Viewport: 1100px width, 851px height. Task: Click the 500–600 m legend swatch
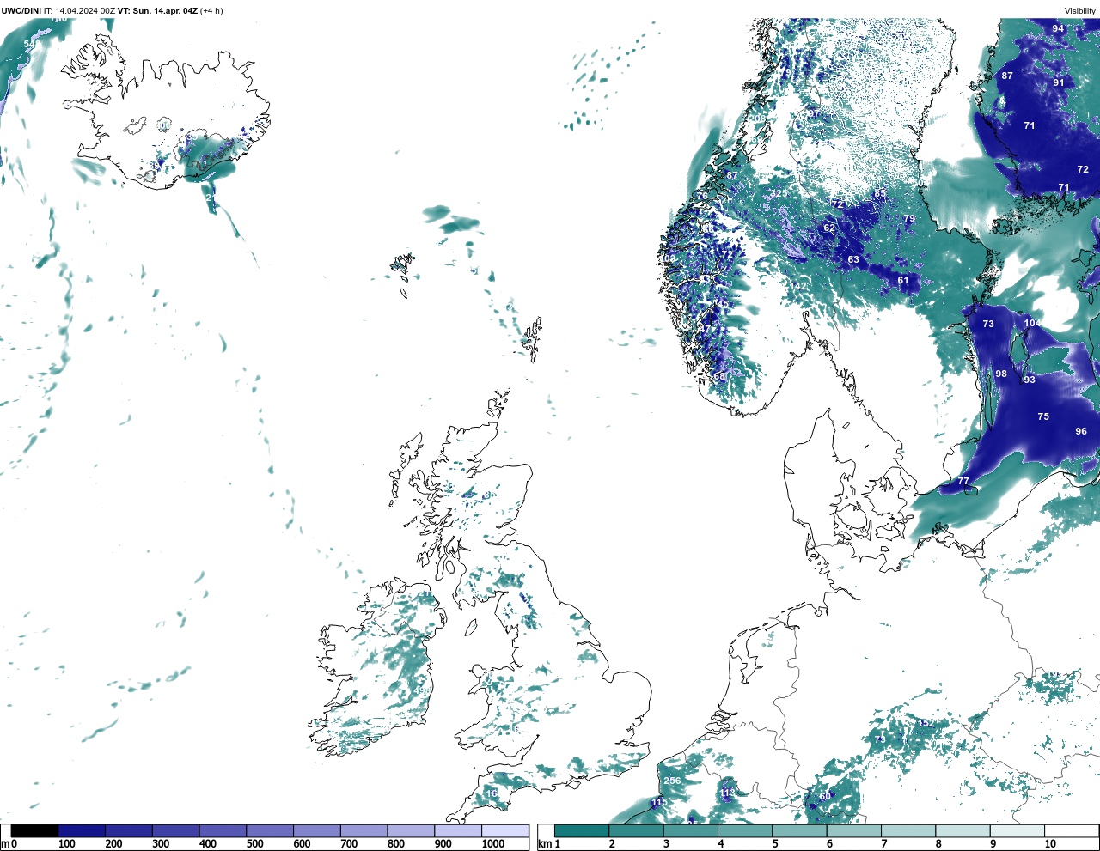[x=270, y=830]
